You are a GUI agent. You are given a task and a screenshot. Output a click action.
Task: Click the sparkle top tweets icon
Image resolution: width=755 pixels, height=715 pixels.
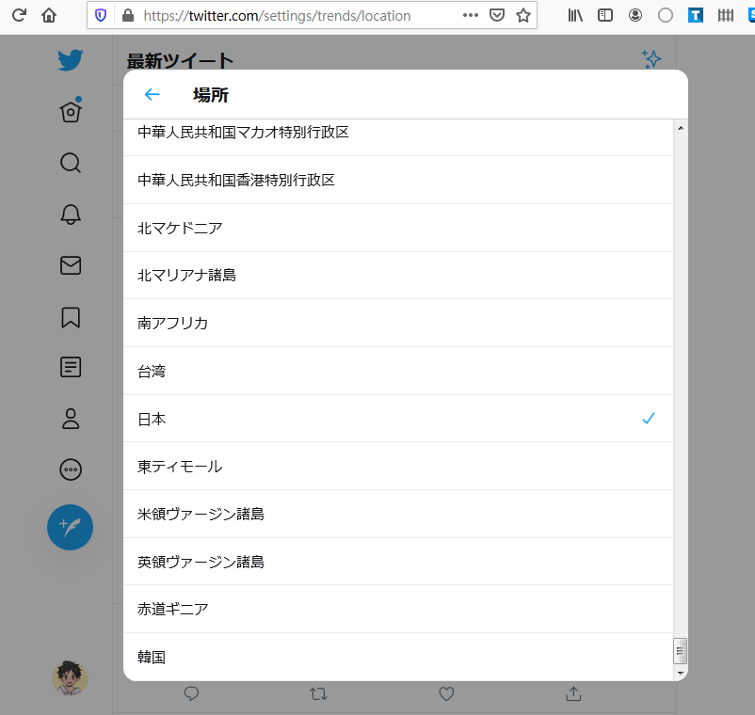(651, 59)
